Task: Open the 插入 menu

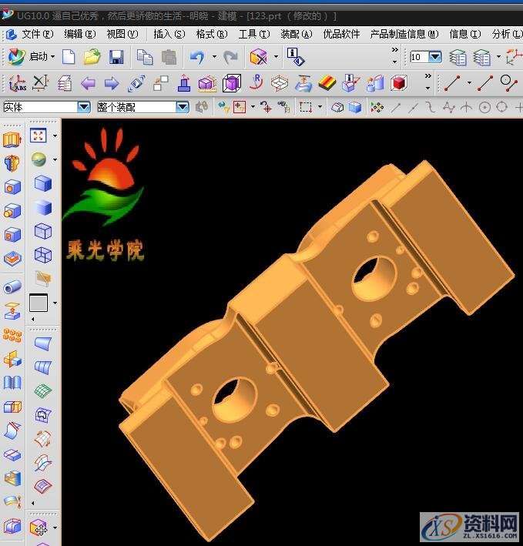Action: coord(168,34)
